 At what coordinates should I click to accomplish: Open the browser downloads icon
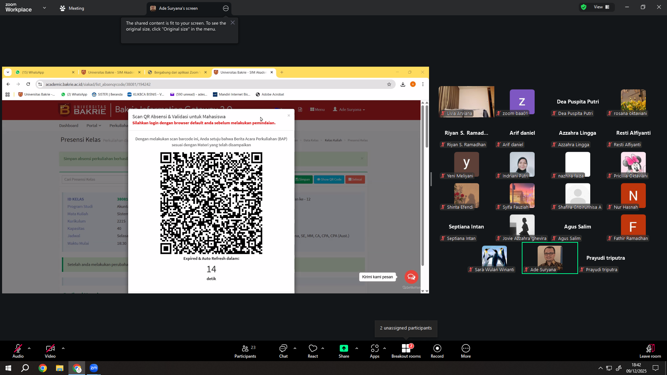tap(403, 84)
